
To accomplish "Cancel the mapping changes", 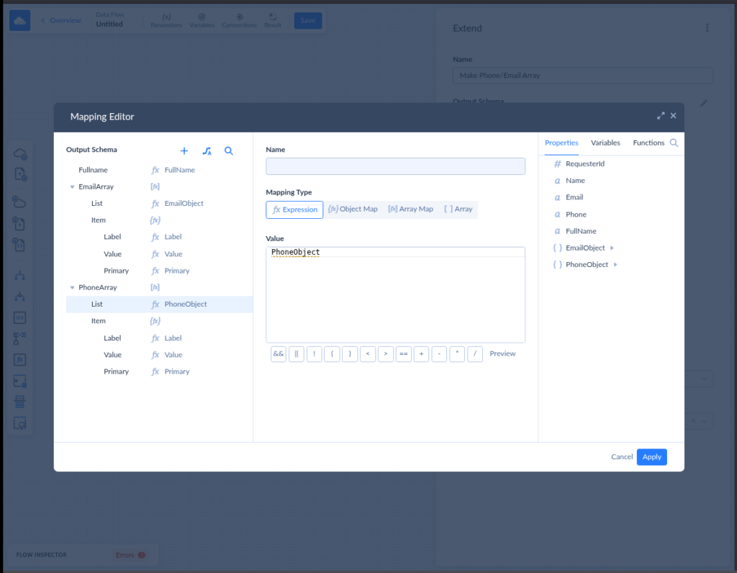I will (x=621, y=457).
